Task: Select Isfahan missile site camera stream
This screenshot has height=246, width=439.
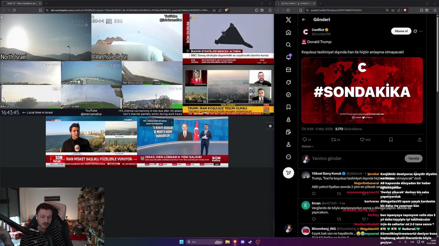Action: 137,37
